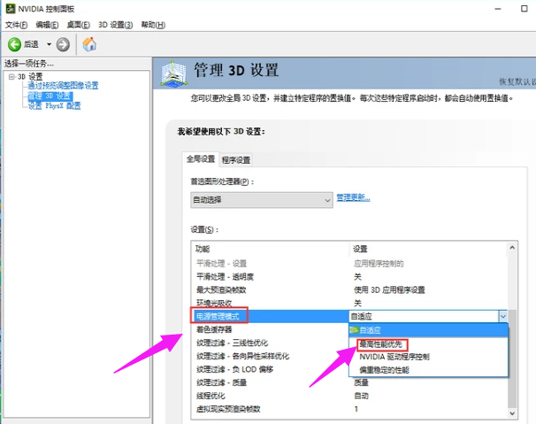Open the back history dropdown arrow

click(47, 44)
